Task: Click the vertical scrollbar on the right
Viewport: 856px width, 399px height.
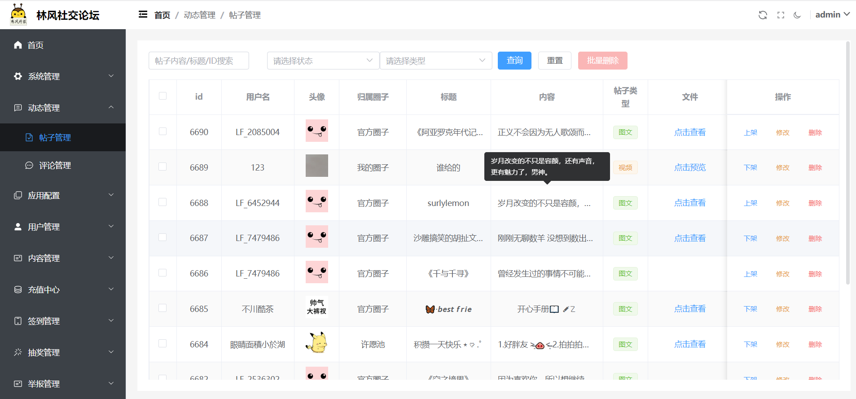Action: coord(847,162)
